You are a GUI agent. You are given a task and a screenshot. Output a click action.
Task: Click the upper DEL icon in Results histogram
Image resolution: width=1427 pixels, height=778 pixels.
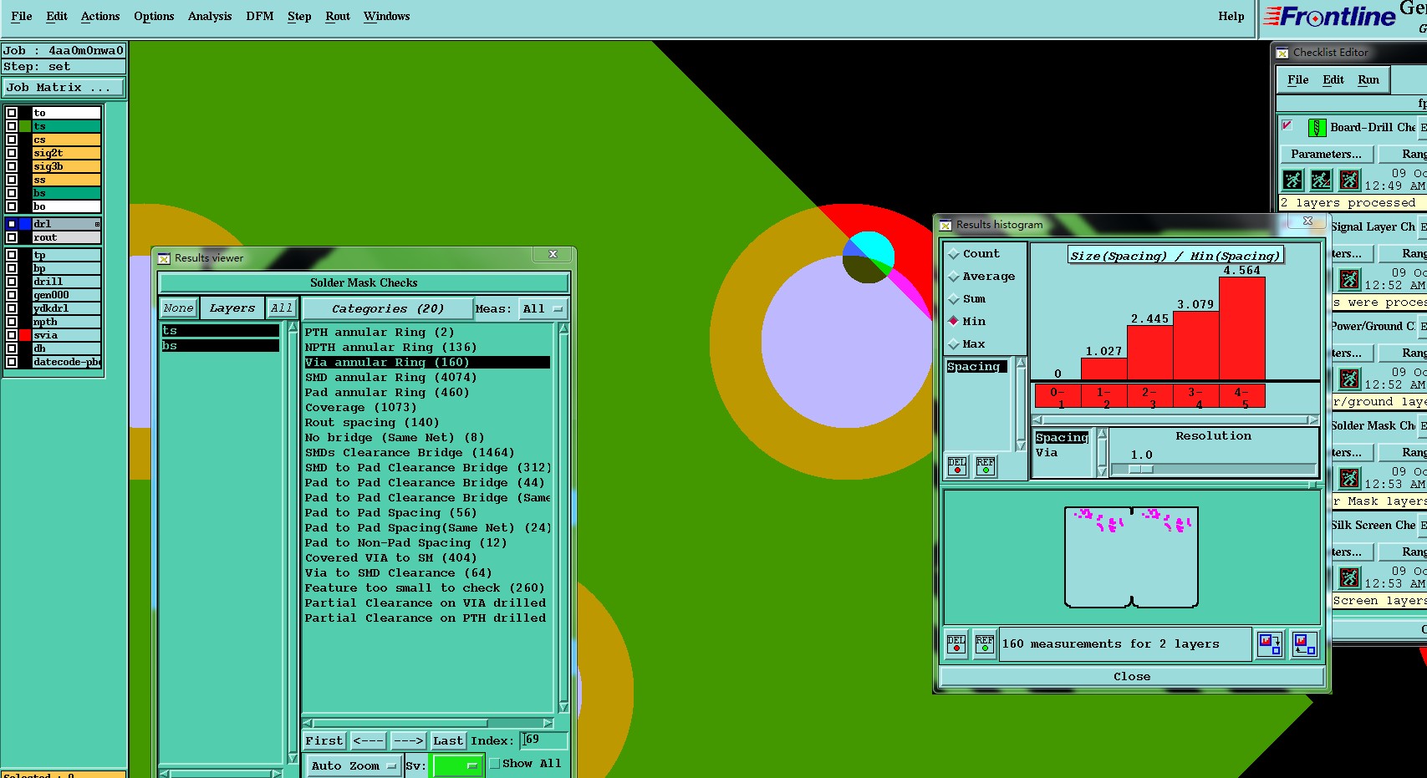[957, 466]
